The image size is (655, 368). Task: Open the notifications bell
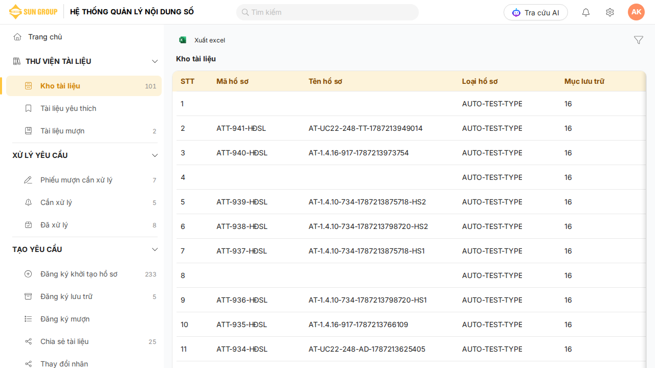coord(586,12)
